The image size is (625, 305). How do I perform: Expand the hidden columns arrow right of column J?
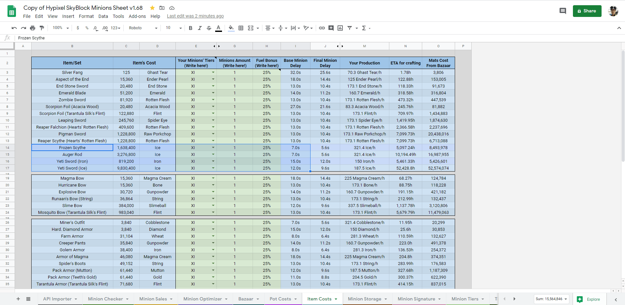click(342, 46)
